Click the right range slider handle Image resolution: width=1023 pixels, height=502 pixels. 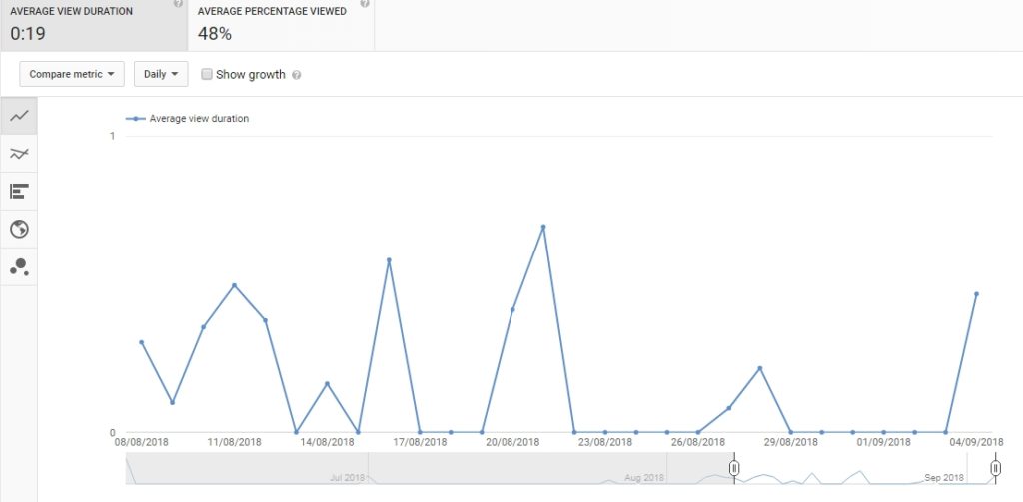pos(996,467)
